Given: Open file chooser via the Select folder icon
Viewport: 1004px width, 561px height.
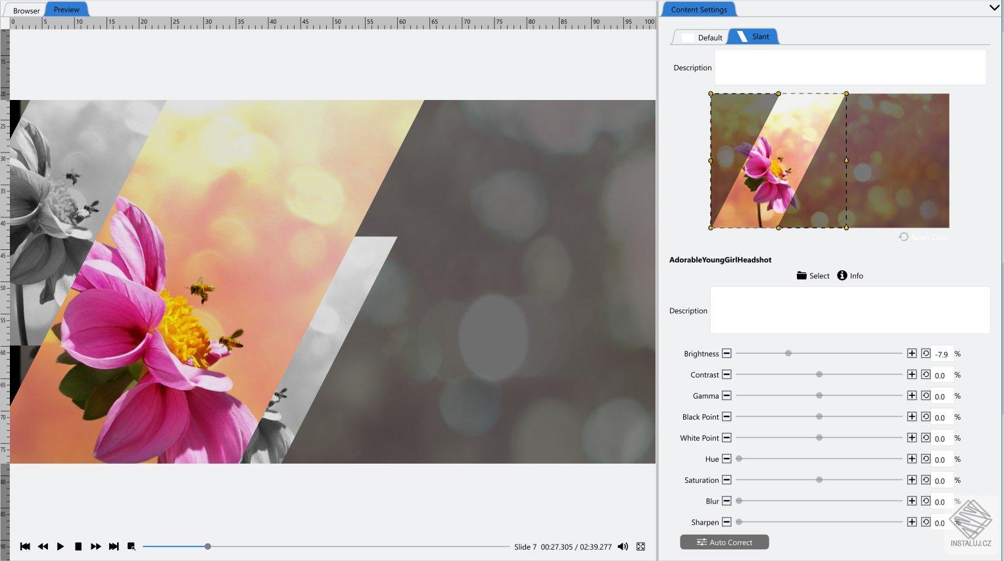Looking at the screenshot, I should tap(801, 276).
